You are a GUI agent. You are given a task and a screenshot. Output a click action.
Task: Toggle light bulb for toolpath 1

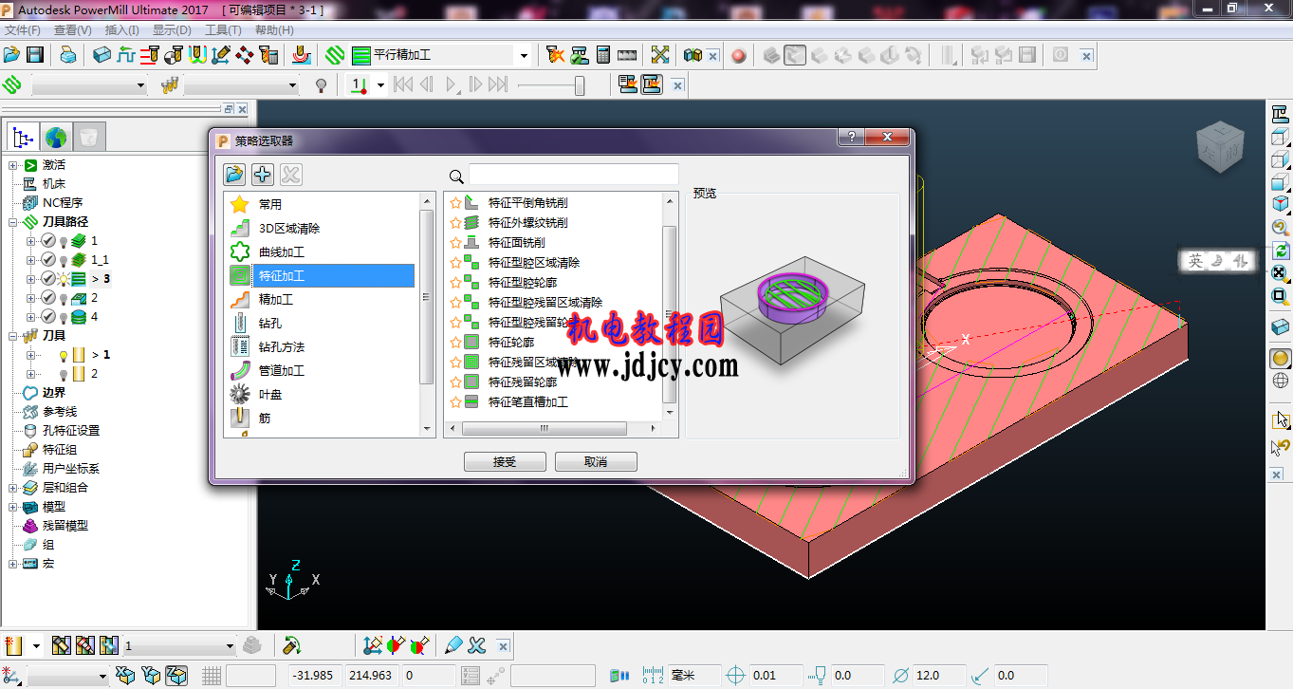pos(64,241)
